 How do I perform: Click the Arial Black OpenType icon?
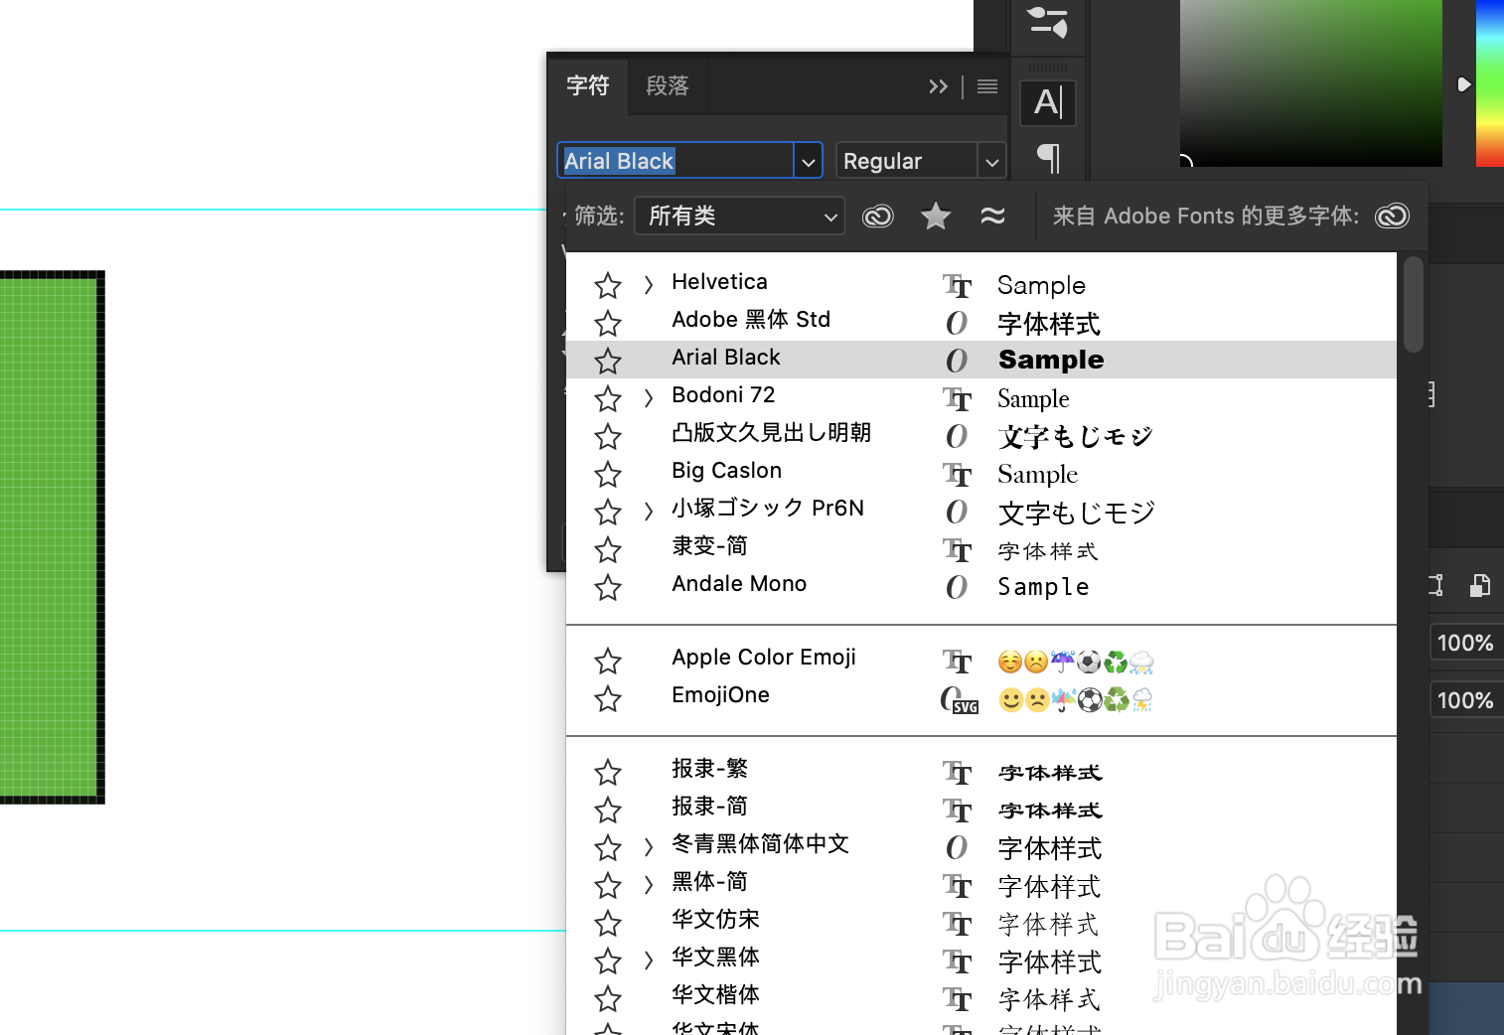pos(957,361)
